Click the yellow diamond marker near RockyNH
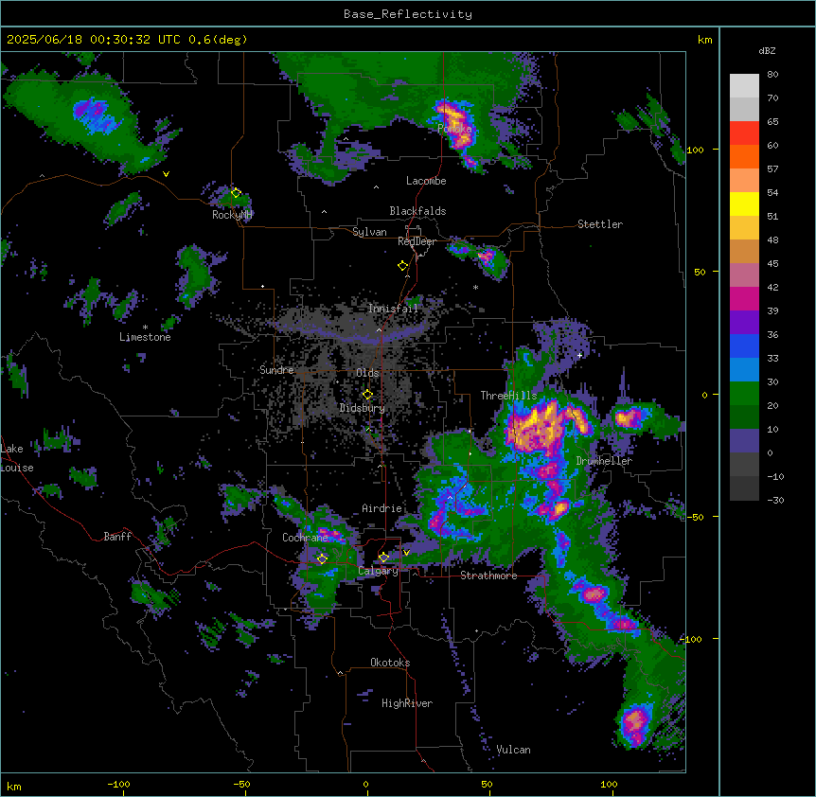 click(x=236, y=193)
